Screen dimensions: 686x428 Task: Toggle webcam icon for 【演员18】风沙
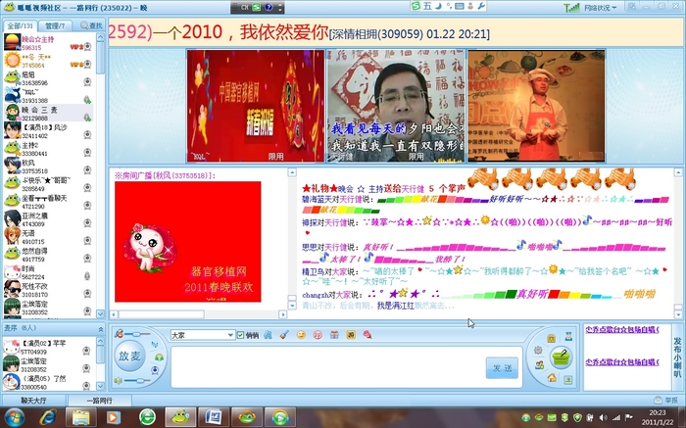click(87, 134)
